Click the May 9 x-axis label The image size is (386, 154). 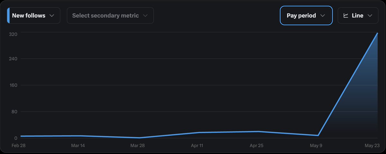316,146
